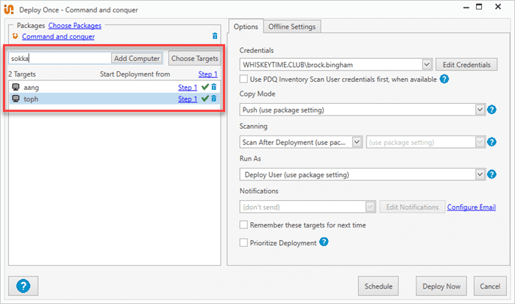Screen dimensions: 515x304
Task: Click the Choose Targets button
Action: tap(195, 58)
